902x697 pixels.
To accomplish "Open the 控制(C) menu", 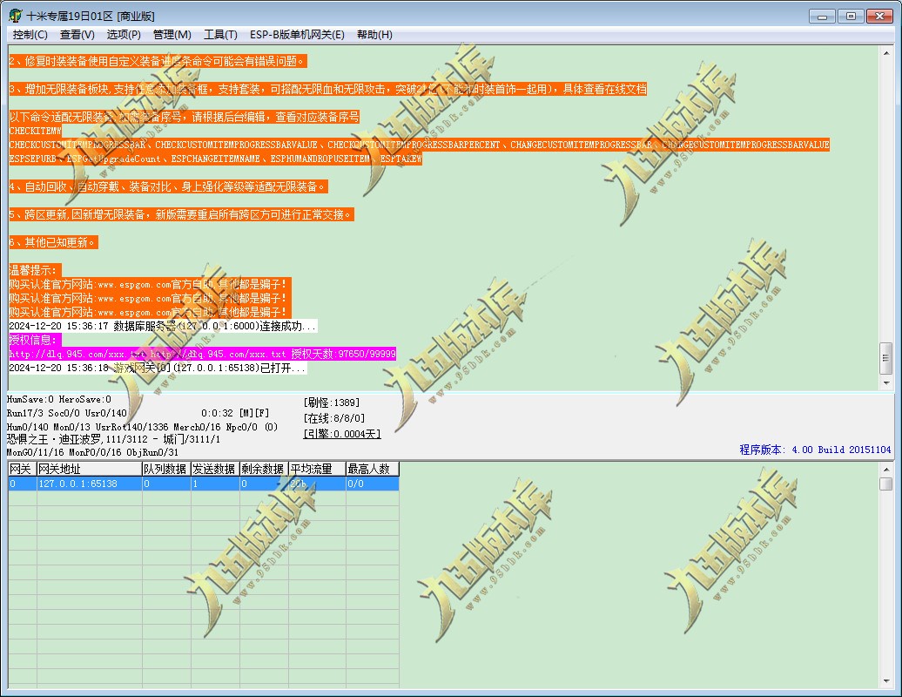I will tap(30, 35).
